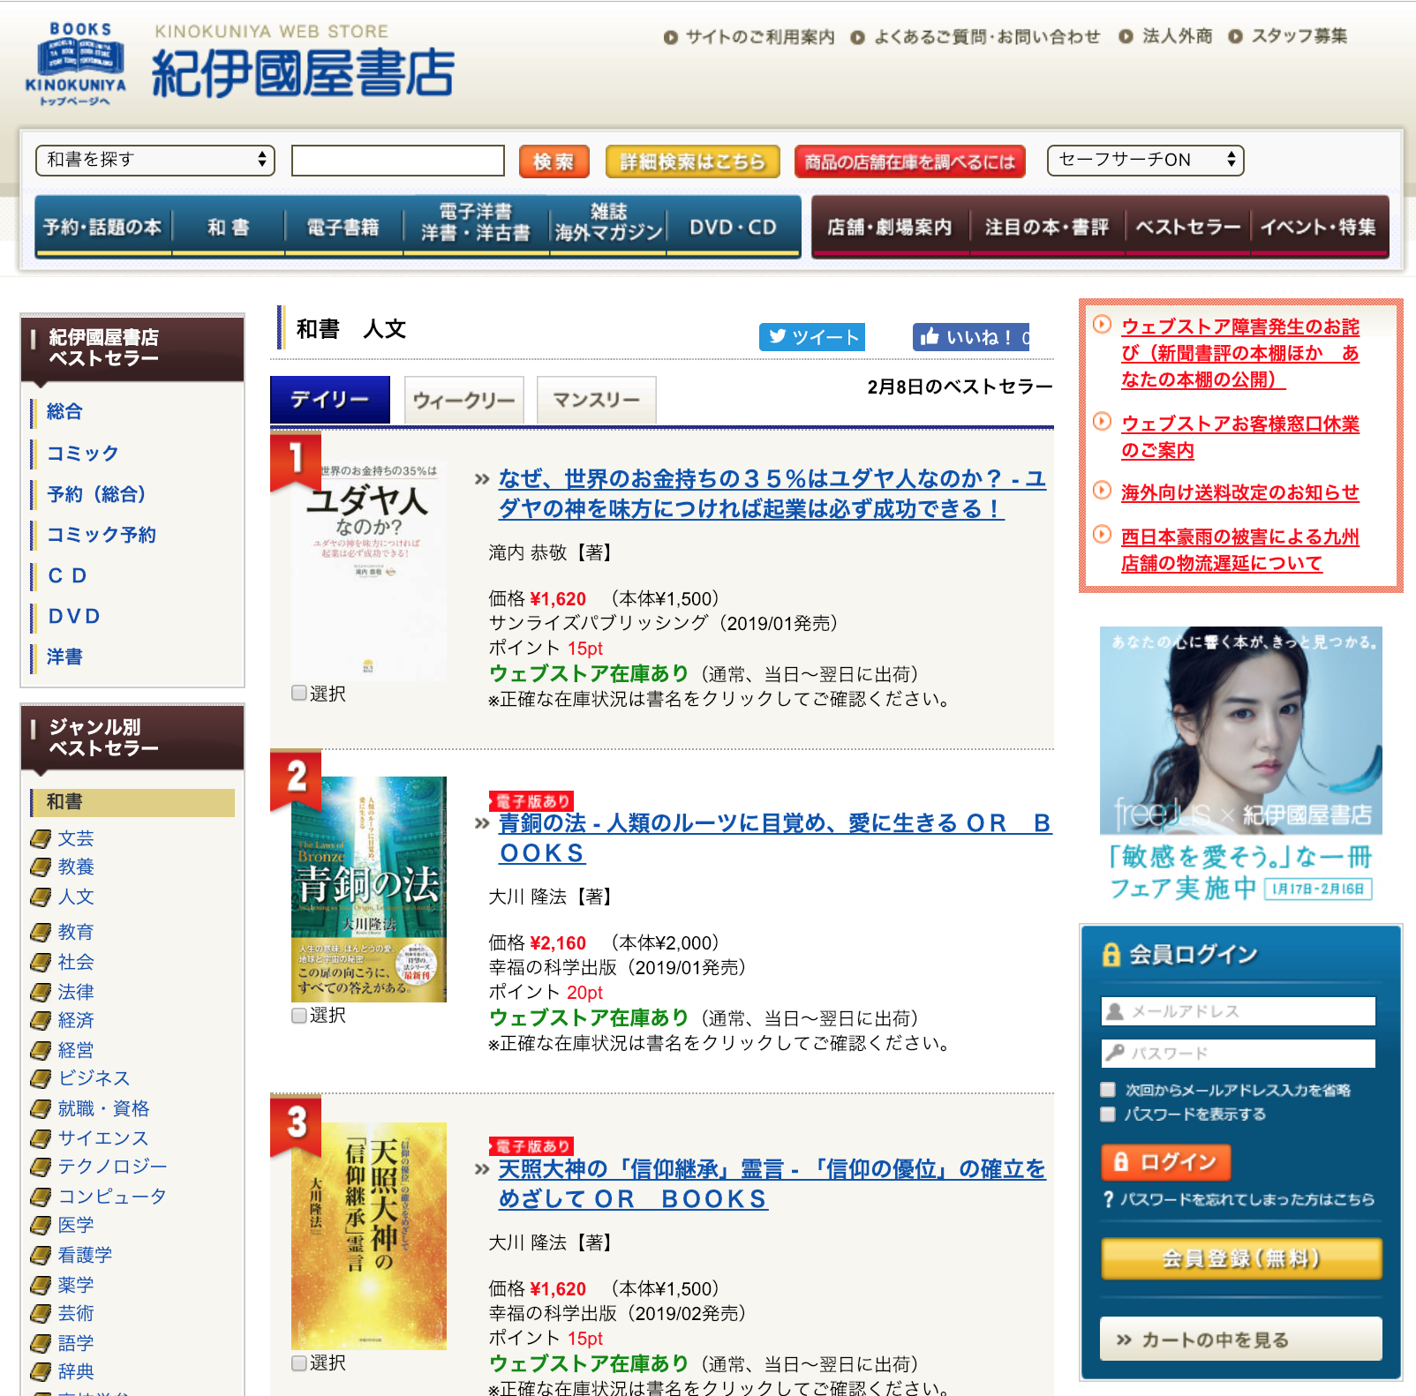Enable 次回からメールアドレス入力を省略 checkbox
This screenshot has height=1396, width=1416.
pos(1108,1090)
